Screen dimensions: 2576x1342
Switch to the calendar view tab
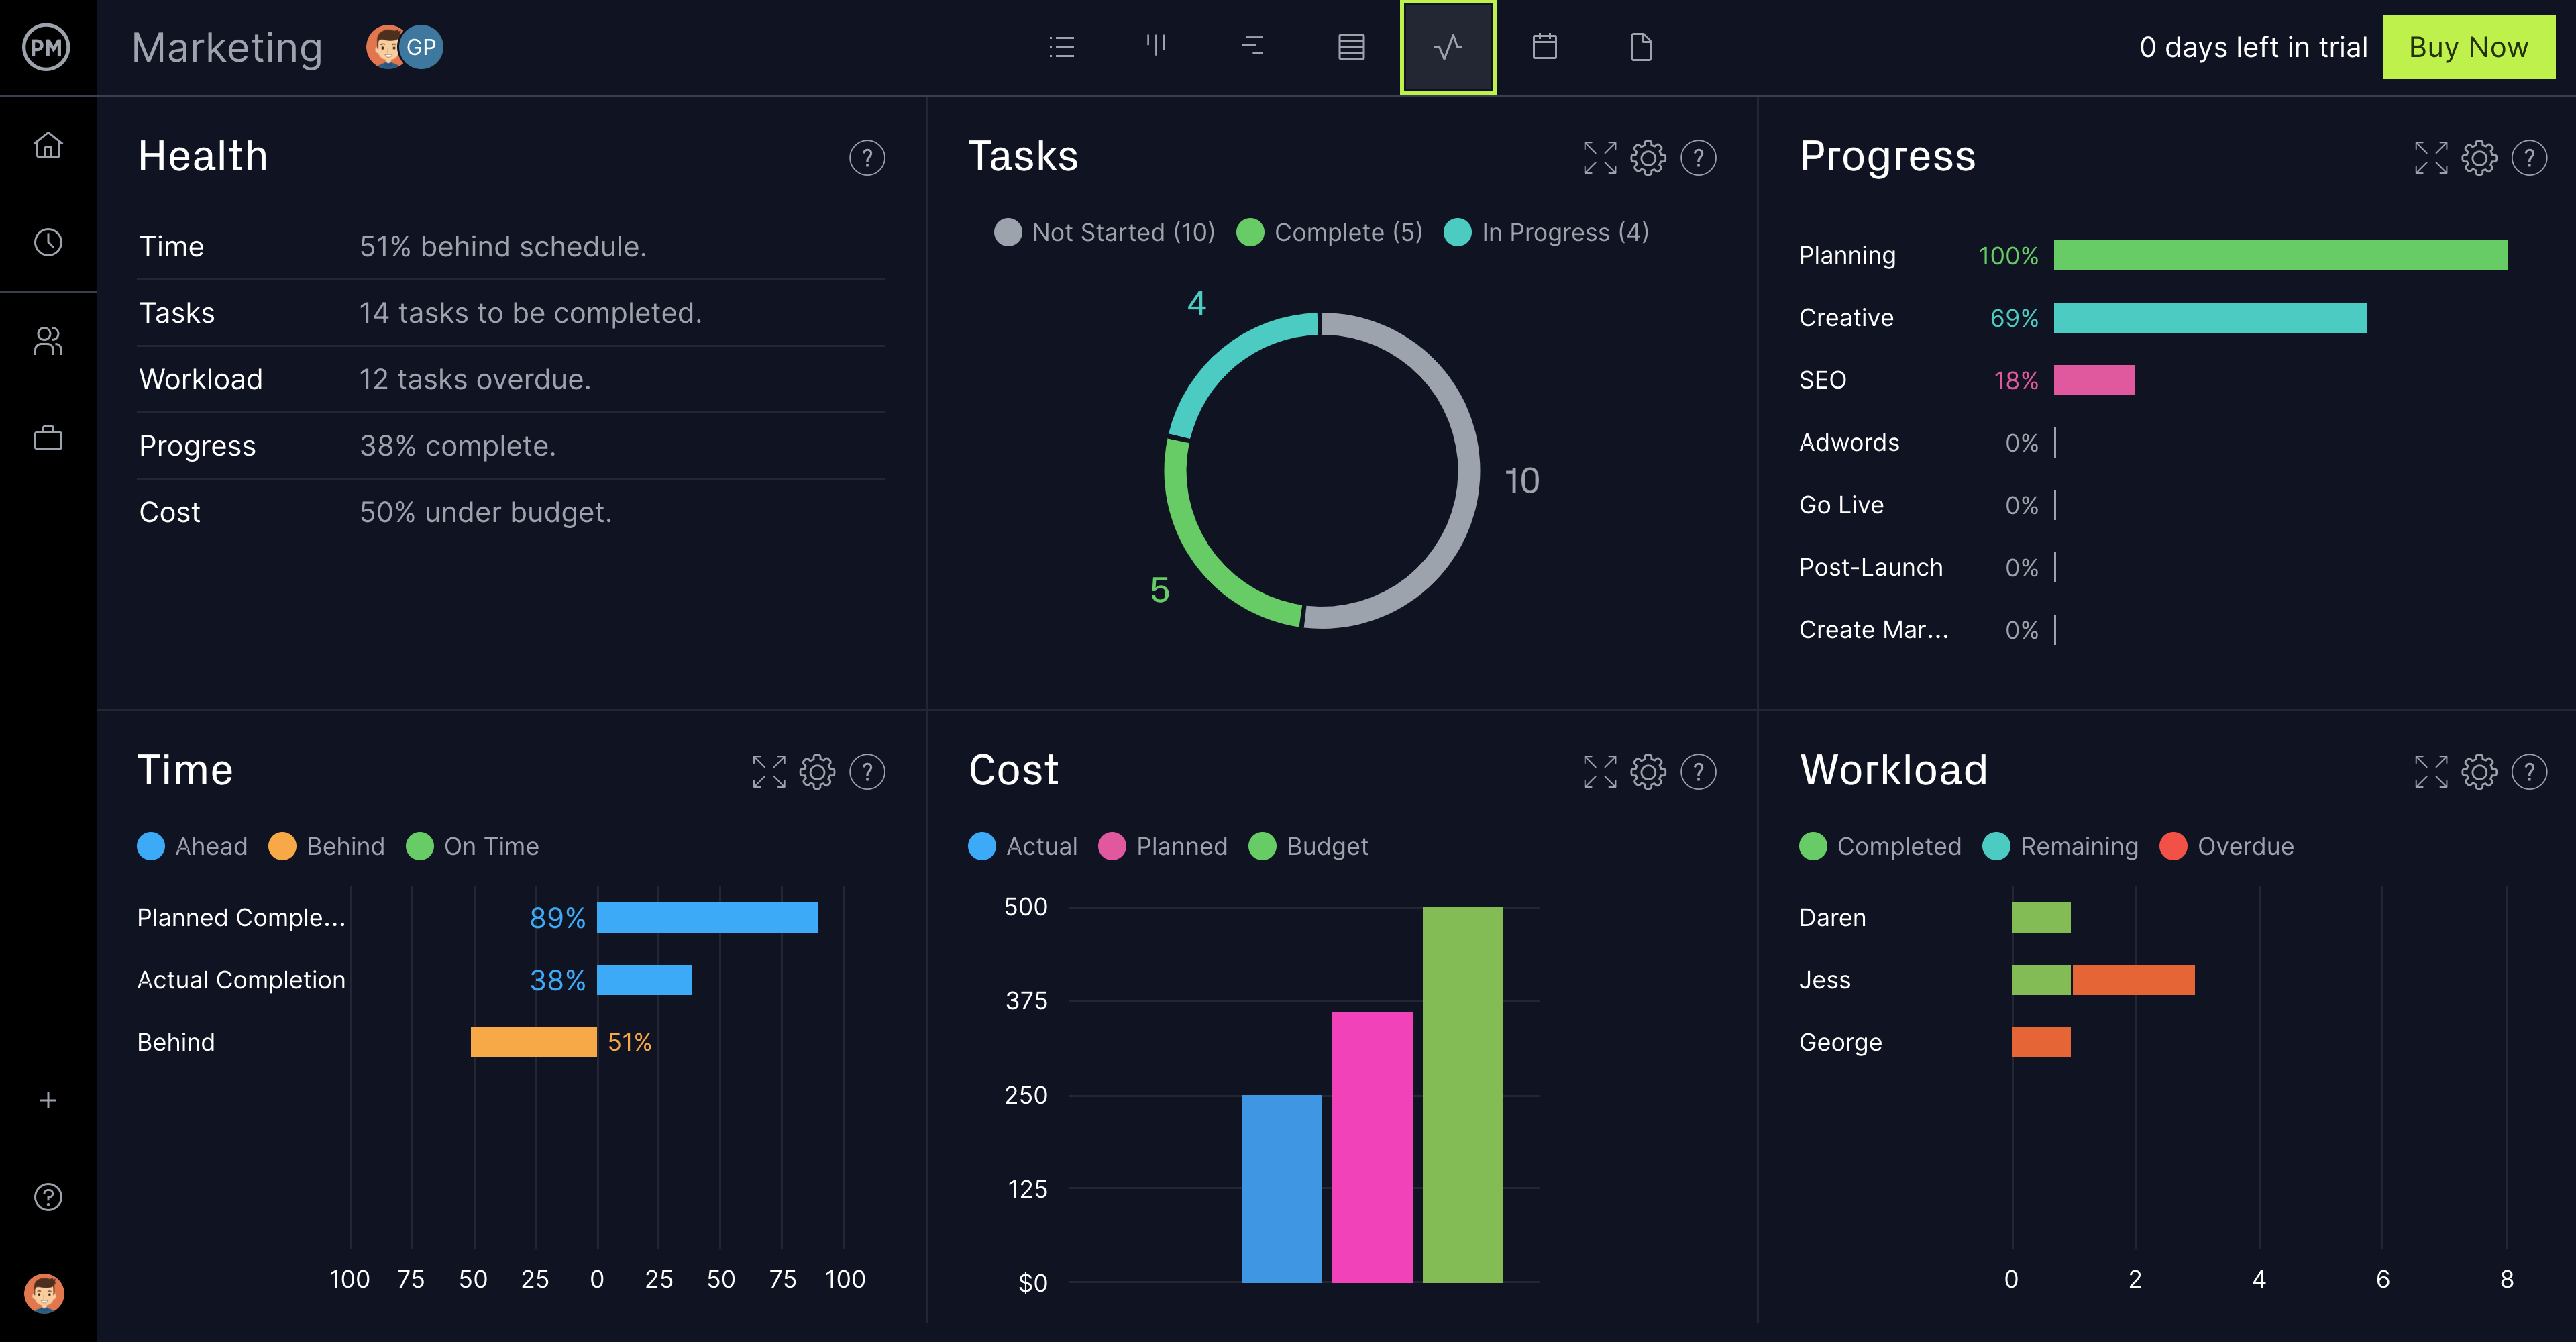click(1544, 47)
